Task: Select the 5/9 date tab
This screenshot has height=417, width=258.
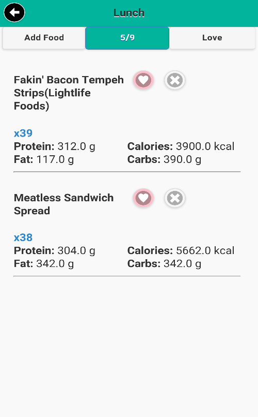Action: [x=127, y=38]
